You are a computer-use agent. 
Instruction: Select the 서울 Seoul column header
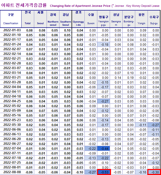(40, 19)
